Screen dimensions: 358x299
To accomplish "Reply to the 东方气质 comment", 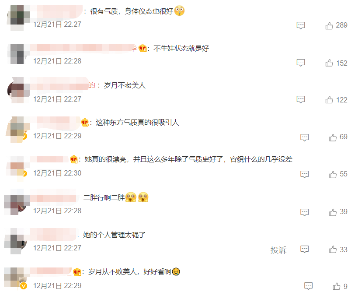I will pos(305,137).
